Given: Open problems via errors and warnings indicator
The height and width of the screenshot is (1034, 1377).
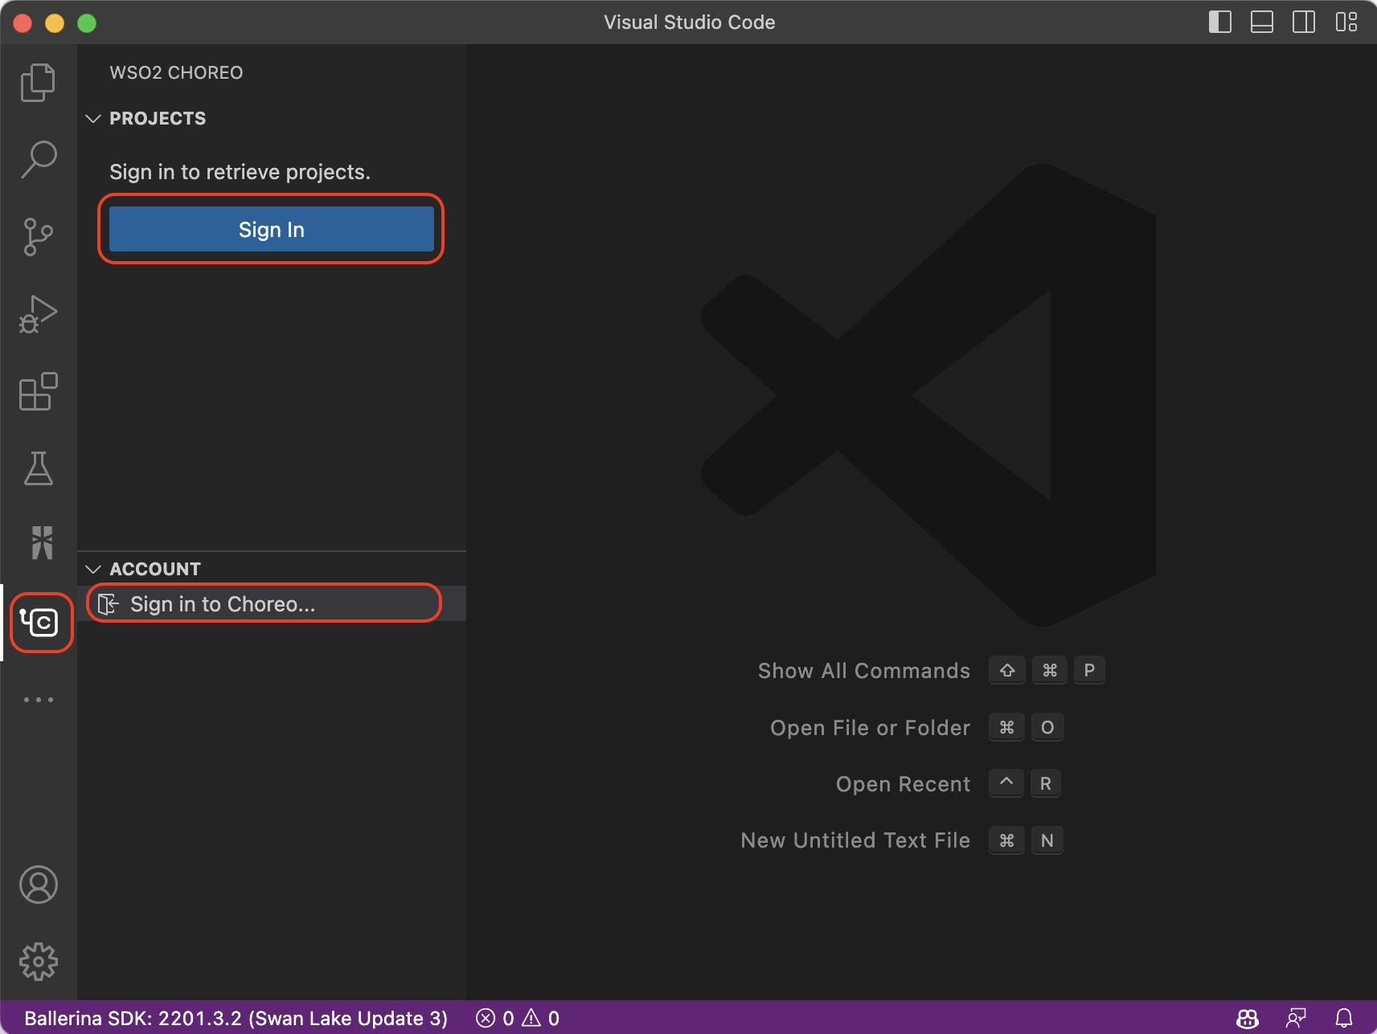Looking at the screenshot, I should coord(518,1018).
